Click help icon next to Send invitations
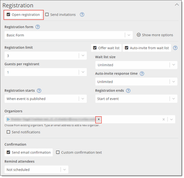This screenshot has height=178, width=184. pos(82,15)
